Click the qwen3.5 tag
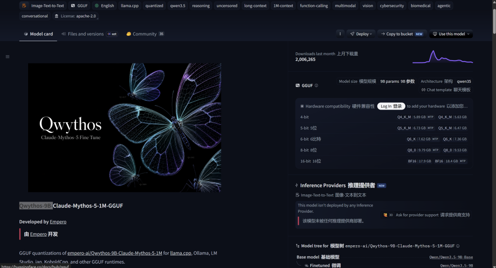The image size is (496, 268). point(178,6)
